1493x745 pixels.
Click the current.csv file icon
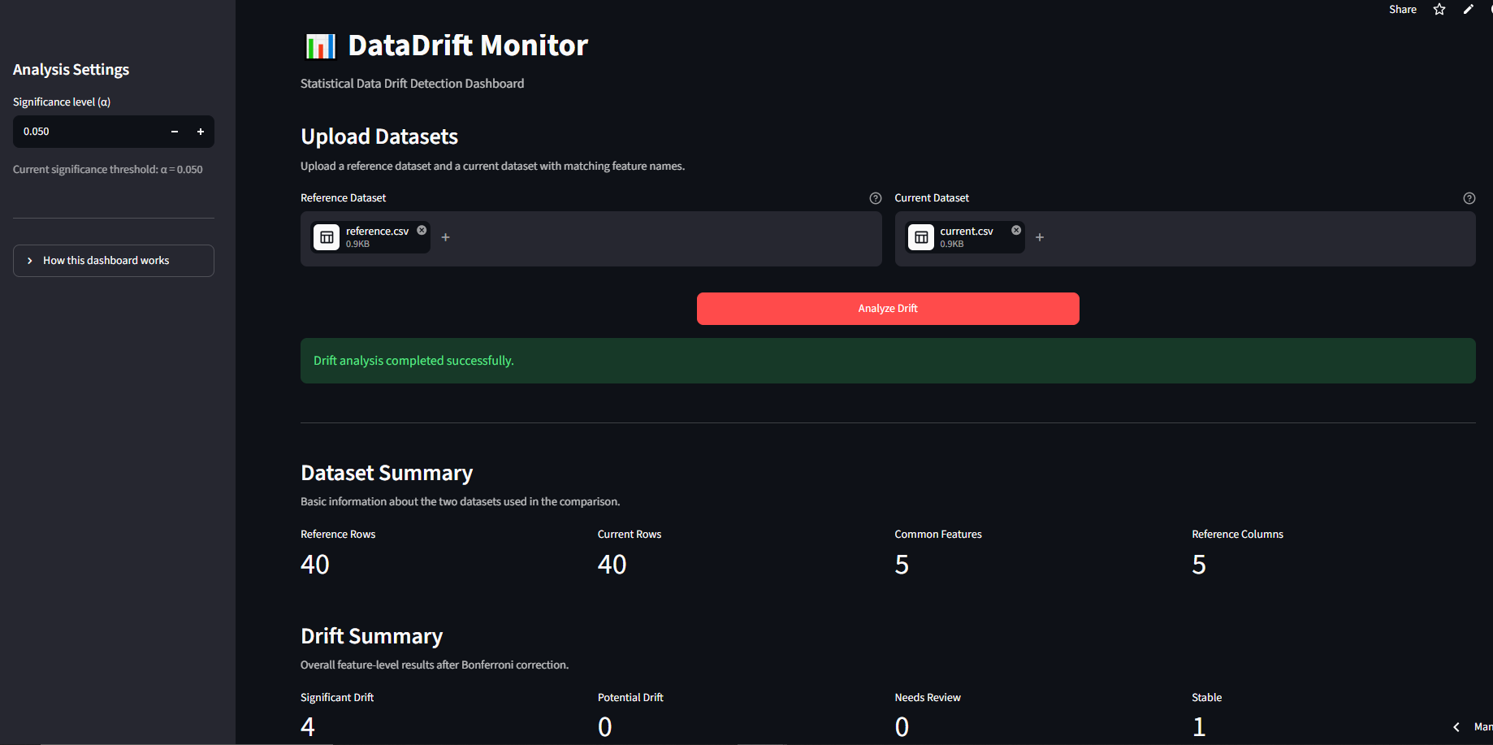tap(921, 237)
